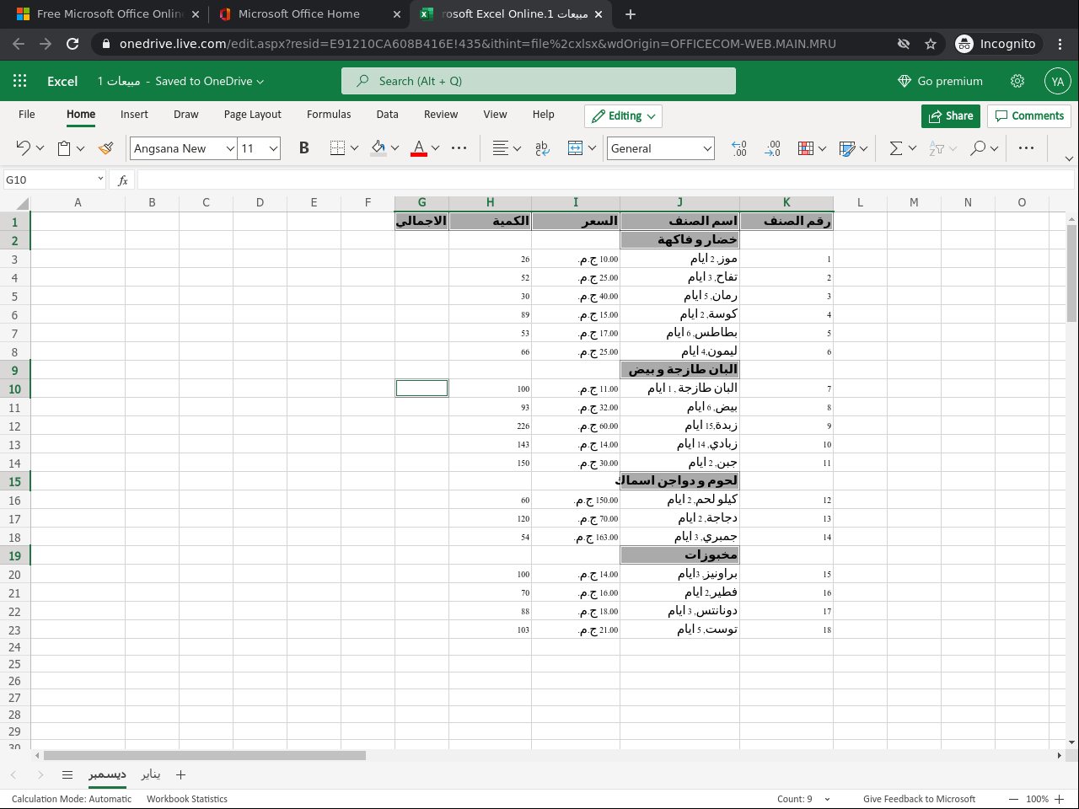Open Conditional Formatting icon

pos(806,148)
